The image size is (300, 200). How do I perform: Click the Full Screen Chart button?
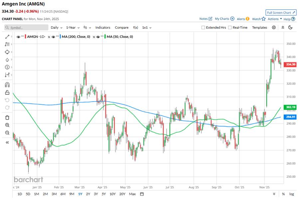click(x=281, y=13)
